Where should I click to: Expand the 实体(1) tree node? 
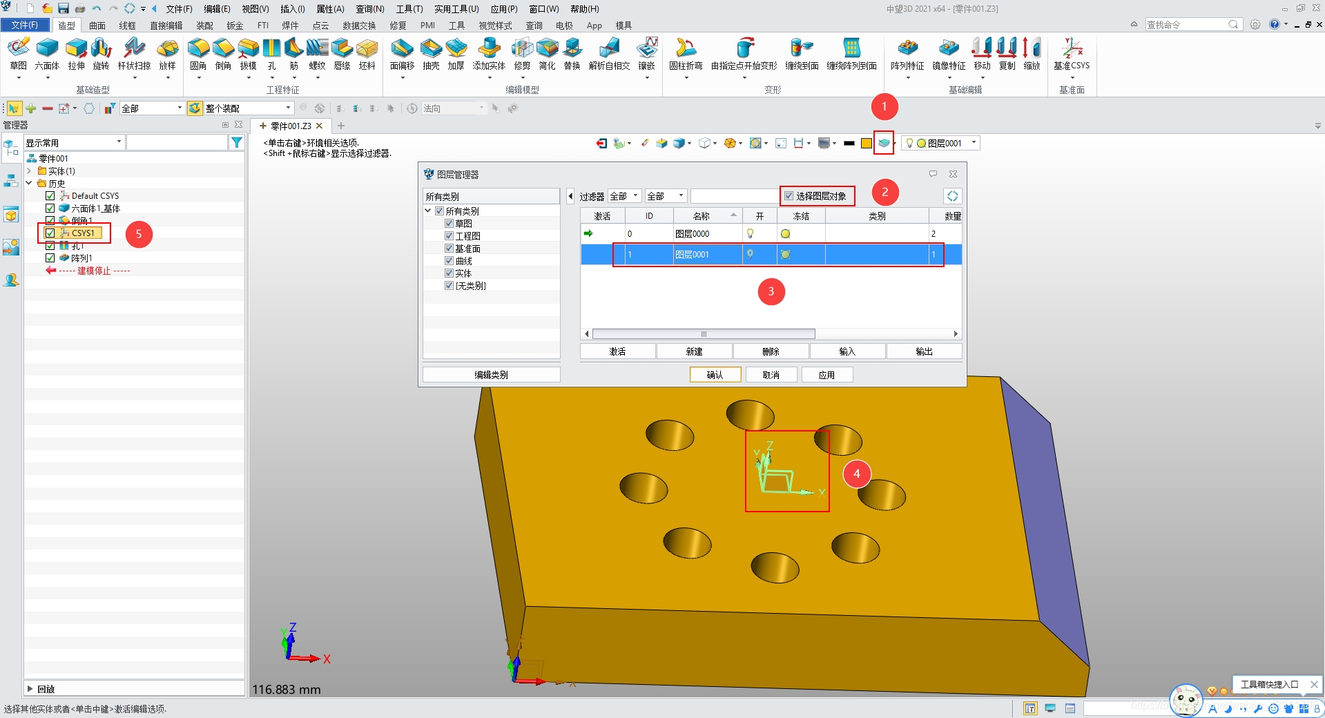[29, 171]
